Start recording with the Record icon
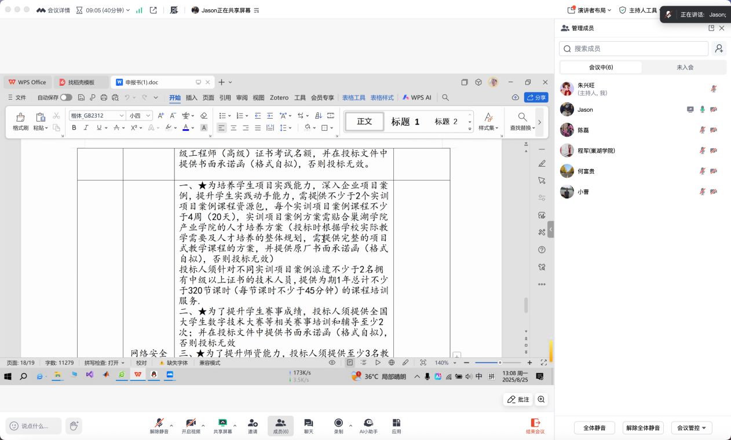 [338, 423]
